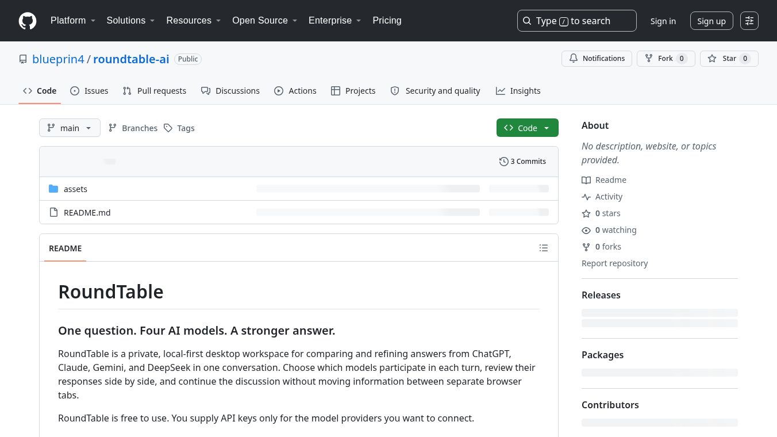
Task: Jump to Readme from About sidebar
Action: point(604,180)
